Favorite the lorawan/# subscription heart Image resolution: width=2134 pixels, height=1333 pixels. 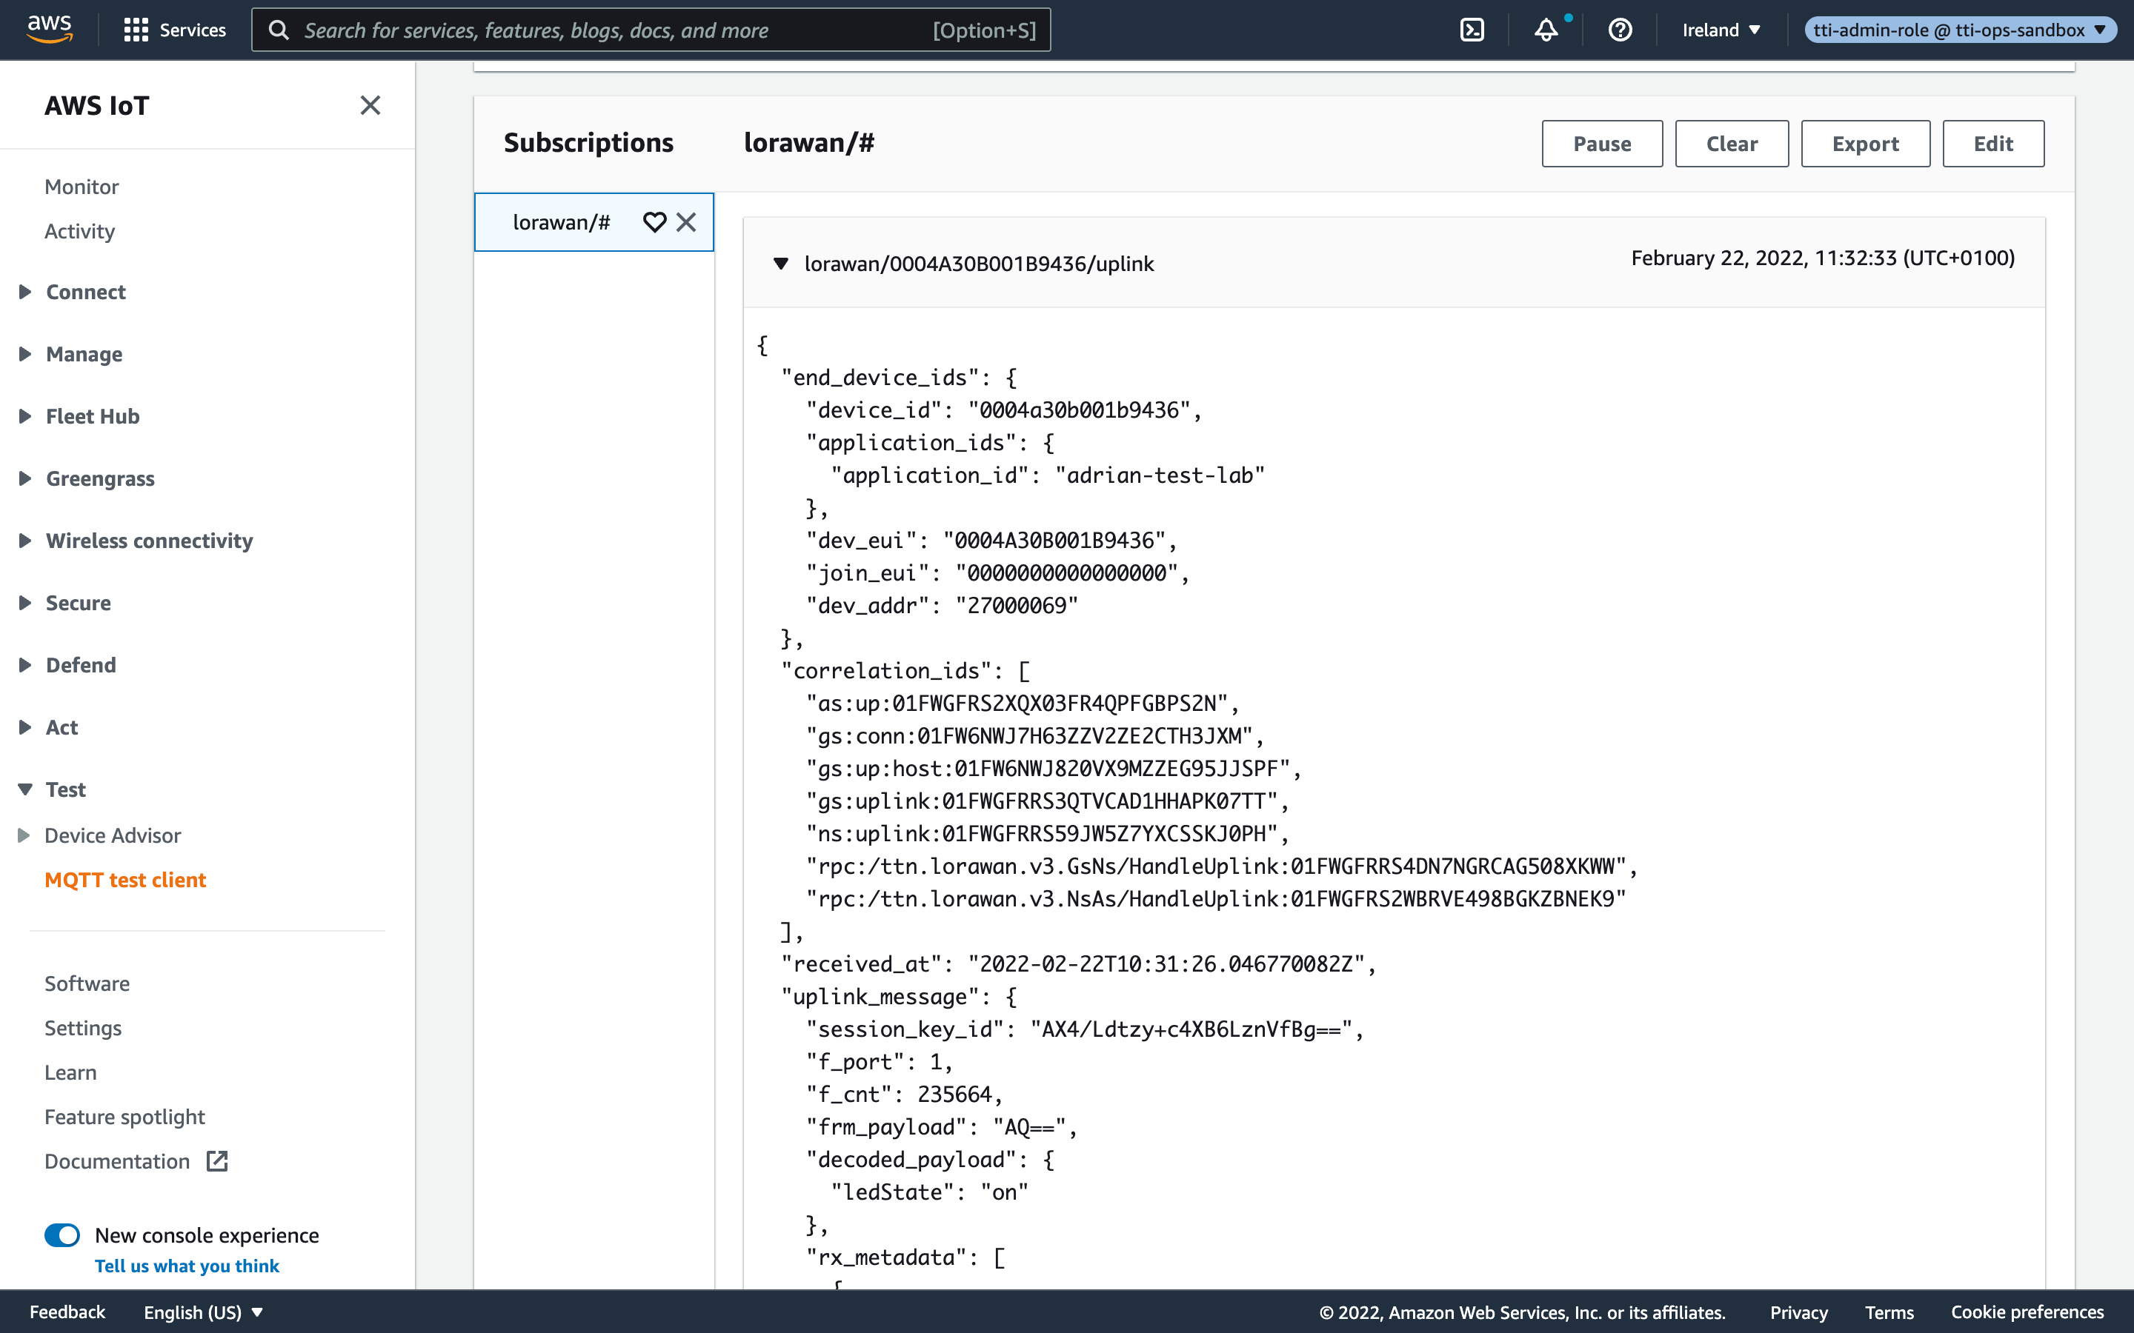point(654,222)
